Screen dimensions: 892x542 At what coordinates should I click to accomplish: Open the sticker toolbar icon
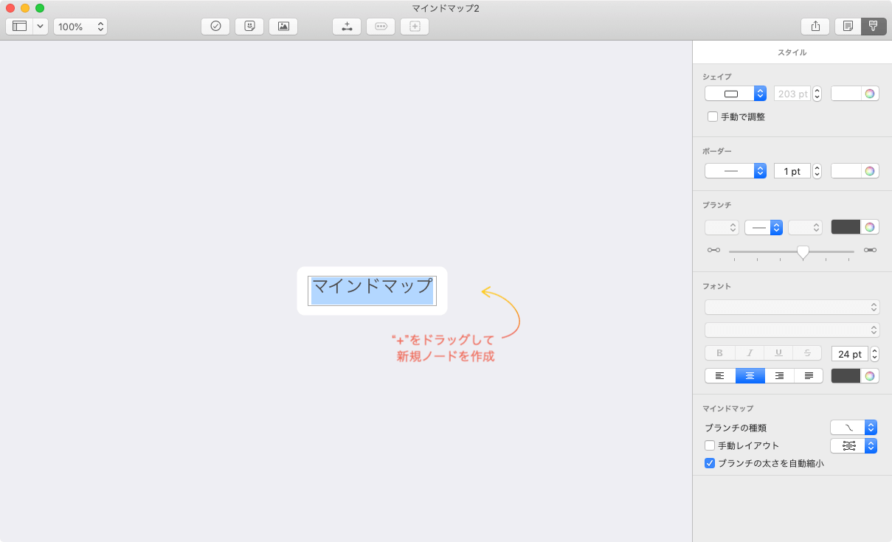[x=249, y=26]
